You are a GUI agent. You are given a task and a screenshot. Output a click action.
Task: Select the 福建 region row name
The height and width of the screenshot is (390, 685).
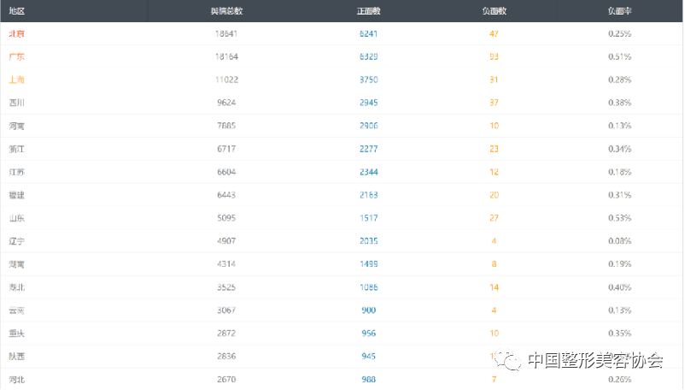pyautogui.click(x=16, y=195)
